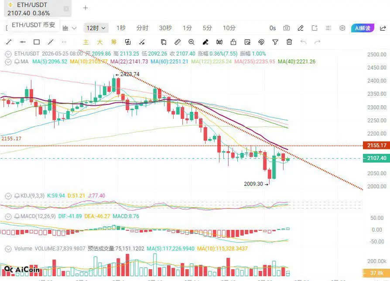Click the 2155.17 red price tag
The height and width of the screenshot is (281, 390).
(376, 145)
